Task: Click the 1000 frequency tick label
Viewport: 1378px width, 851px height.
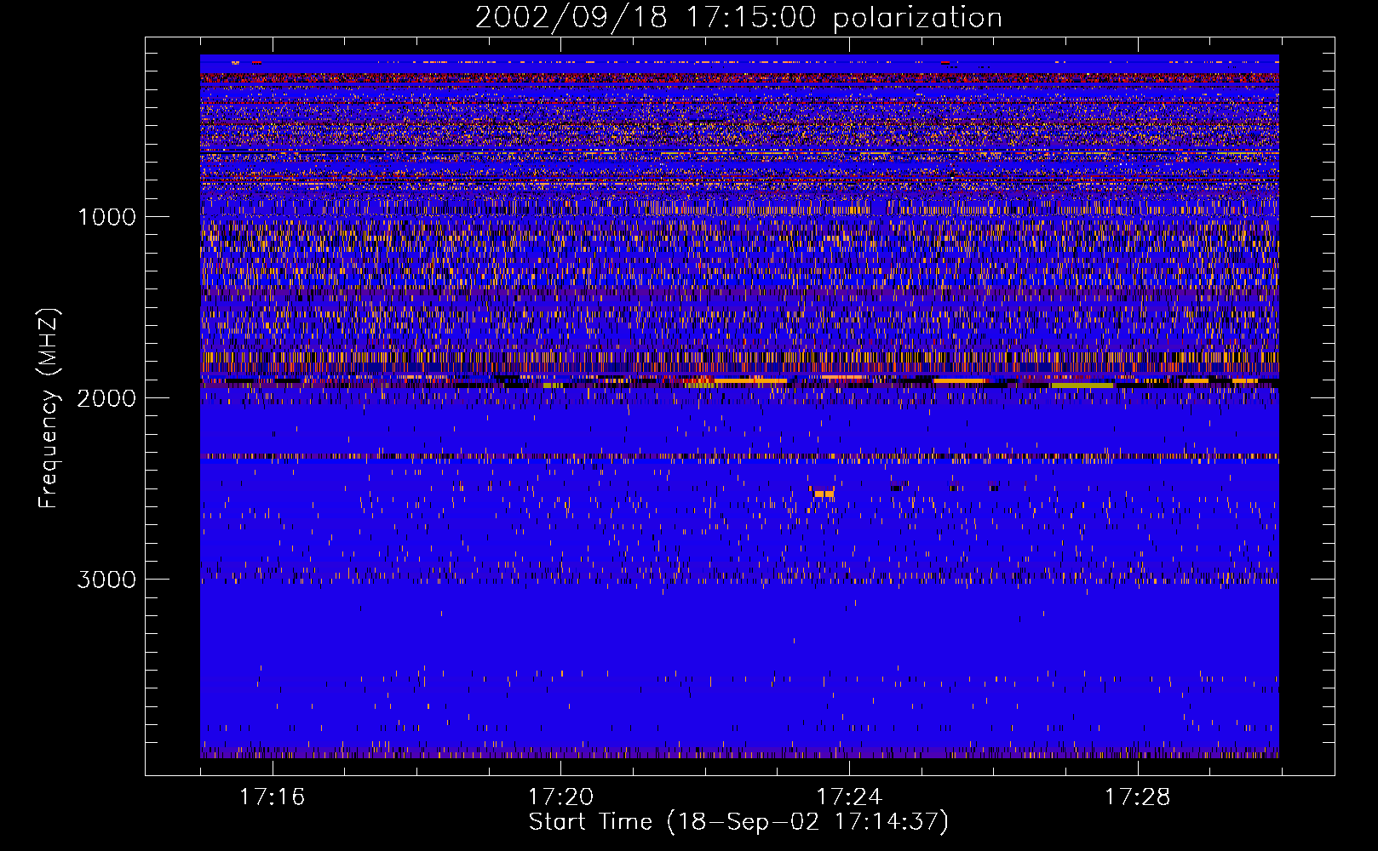Action: (x=106, y=217)
